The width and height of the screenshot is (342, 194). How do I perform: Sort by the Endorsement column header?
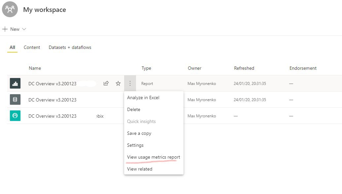click(x=303, y=68)
